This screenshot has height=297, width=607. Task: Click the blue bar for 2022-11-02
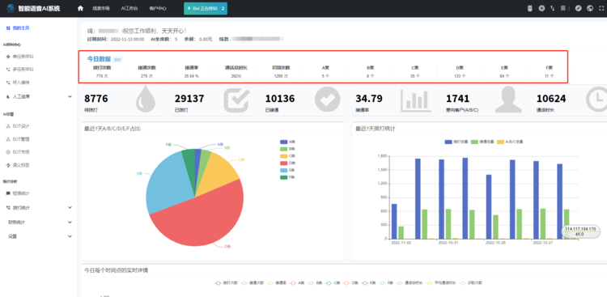(394, 221)
